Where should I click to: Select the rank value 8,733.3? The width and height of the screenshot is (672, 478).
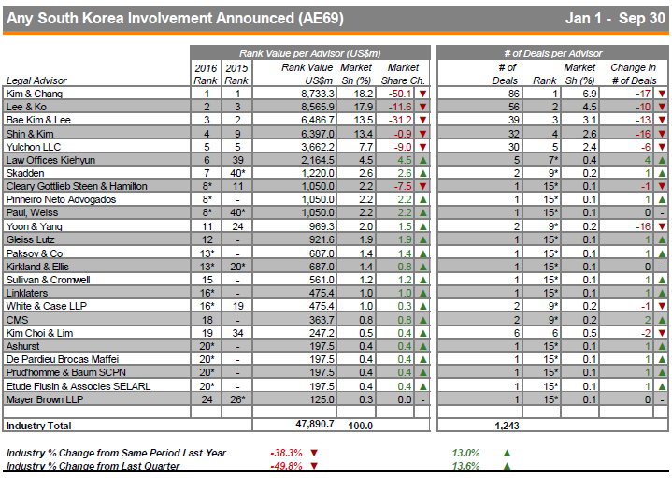[318, 94]
